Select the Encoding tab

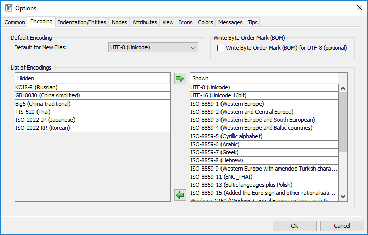click(x=42, y=22)
